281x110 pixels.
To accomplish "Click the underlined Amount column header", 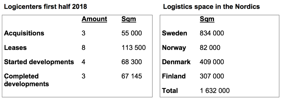I will click(x=94, y=19).
